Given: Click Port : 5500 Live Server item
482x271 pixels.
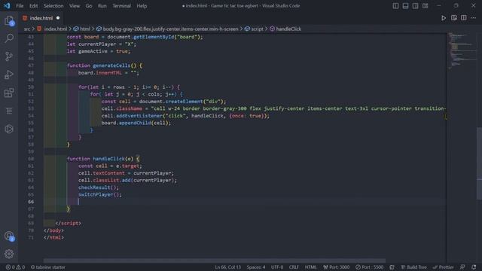Looking at the screenshot, I should click(x=370, y=267).
